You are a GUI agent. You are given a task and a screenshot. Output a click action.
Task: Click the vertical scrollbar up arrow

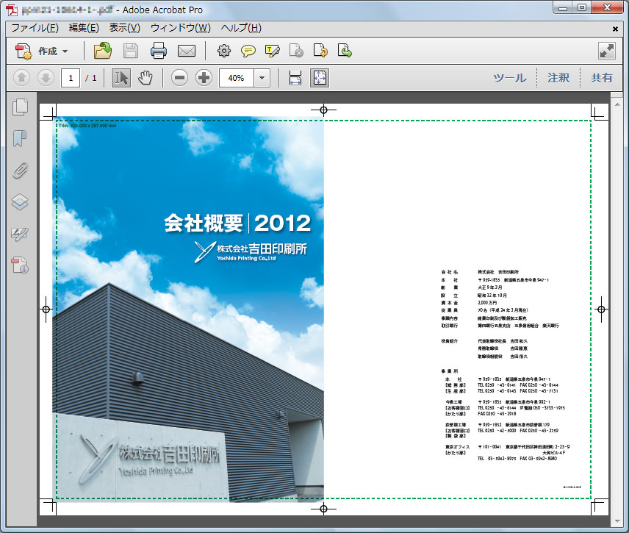pyautogui.click(x=617, y=104)
